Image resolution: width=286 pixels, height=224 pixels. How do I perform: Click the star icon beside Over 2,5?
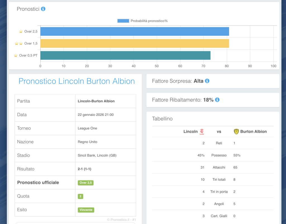point(21,32)
